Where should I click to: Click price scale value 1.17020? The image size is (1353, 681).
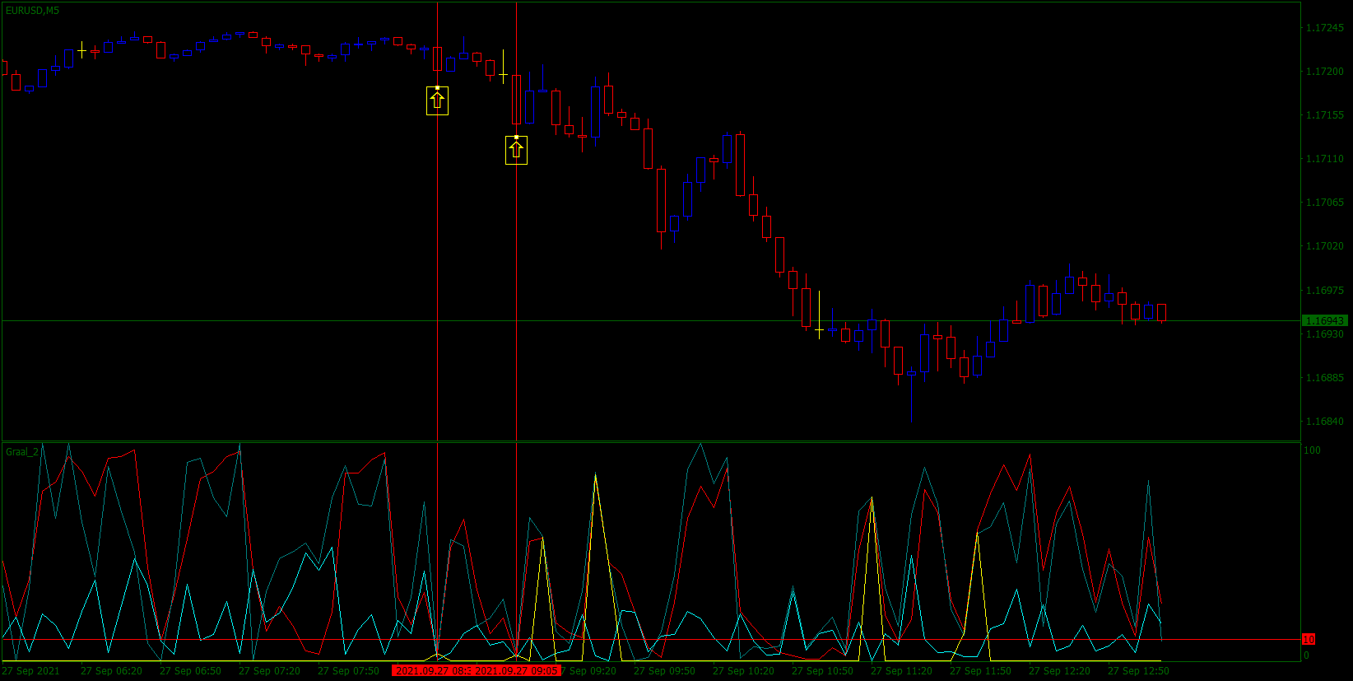coord(1324,246)
